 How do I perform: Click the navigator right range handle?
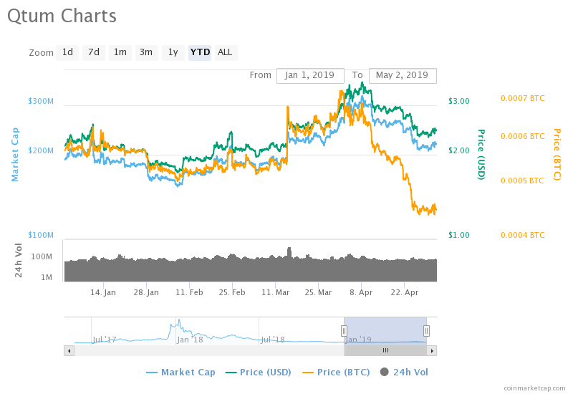(x=426, y=331)
